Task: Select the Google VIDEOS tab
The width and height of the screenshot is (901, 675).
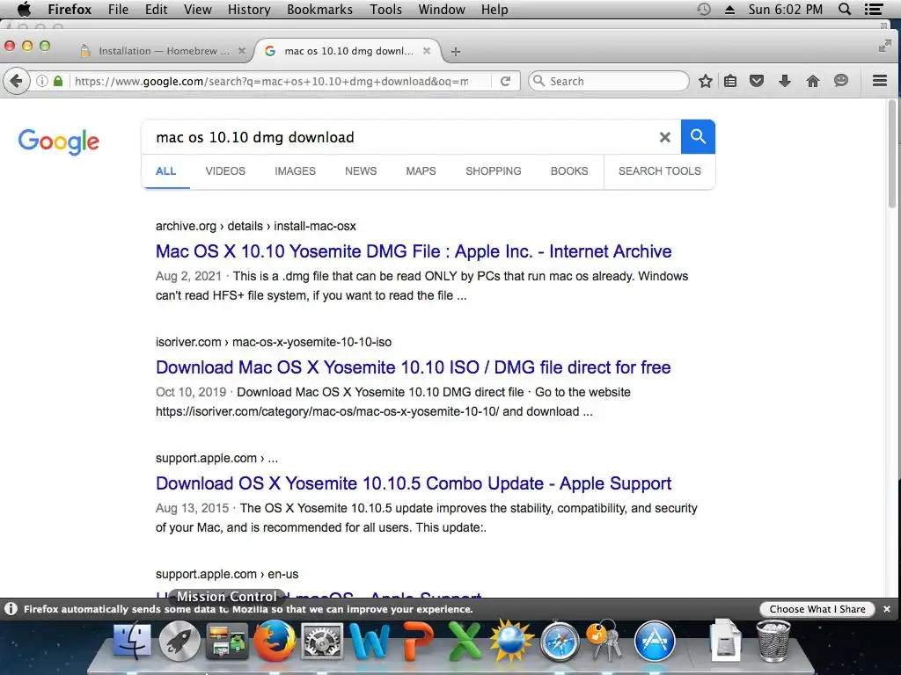Action: (x=225, y=171)
